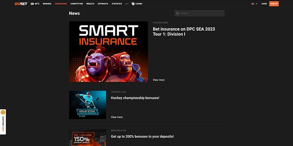Open the Support 24/7 side widget

click(x=3, y=122)
